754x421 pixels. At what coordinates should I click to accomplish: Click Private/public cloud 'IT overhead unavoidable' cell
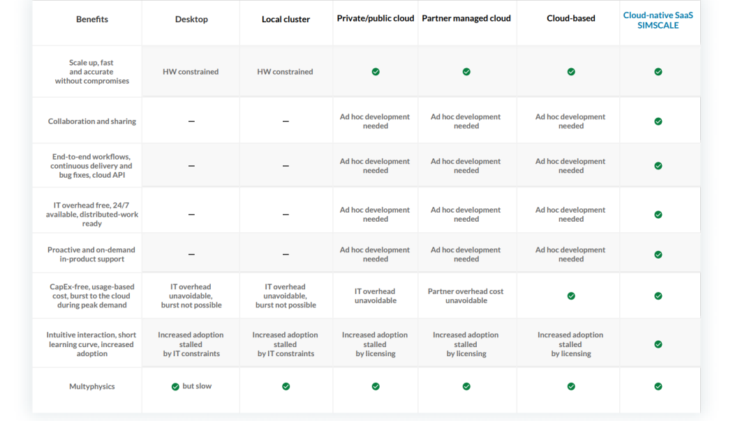pos(375,296)
